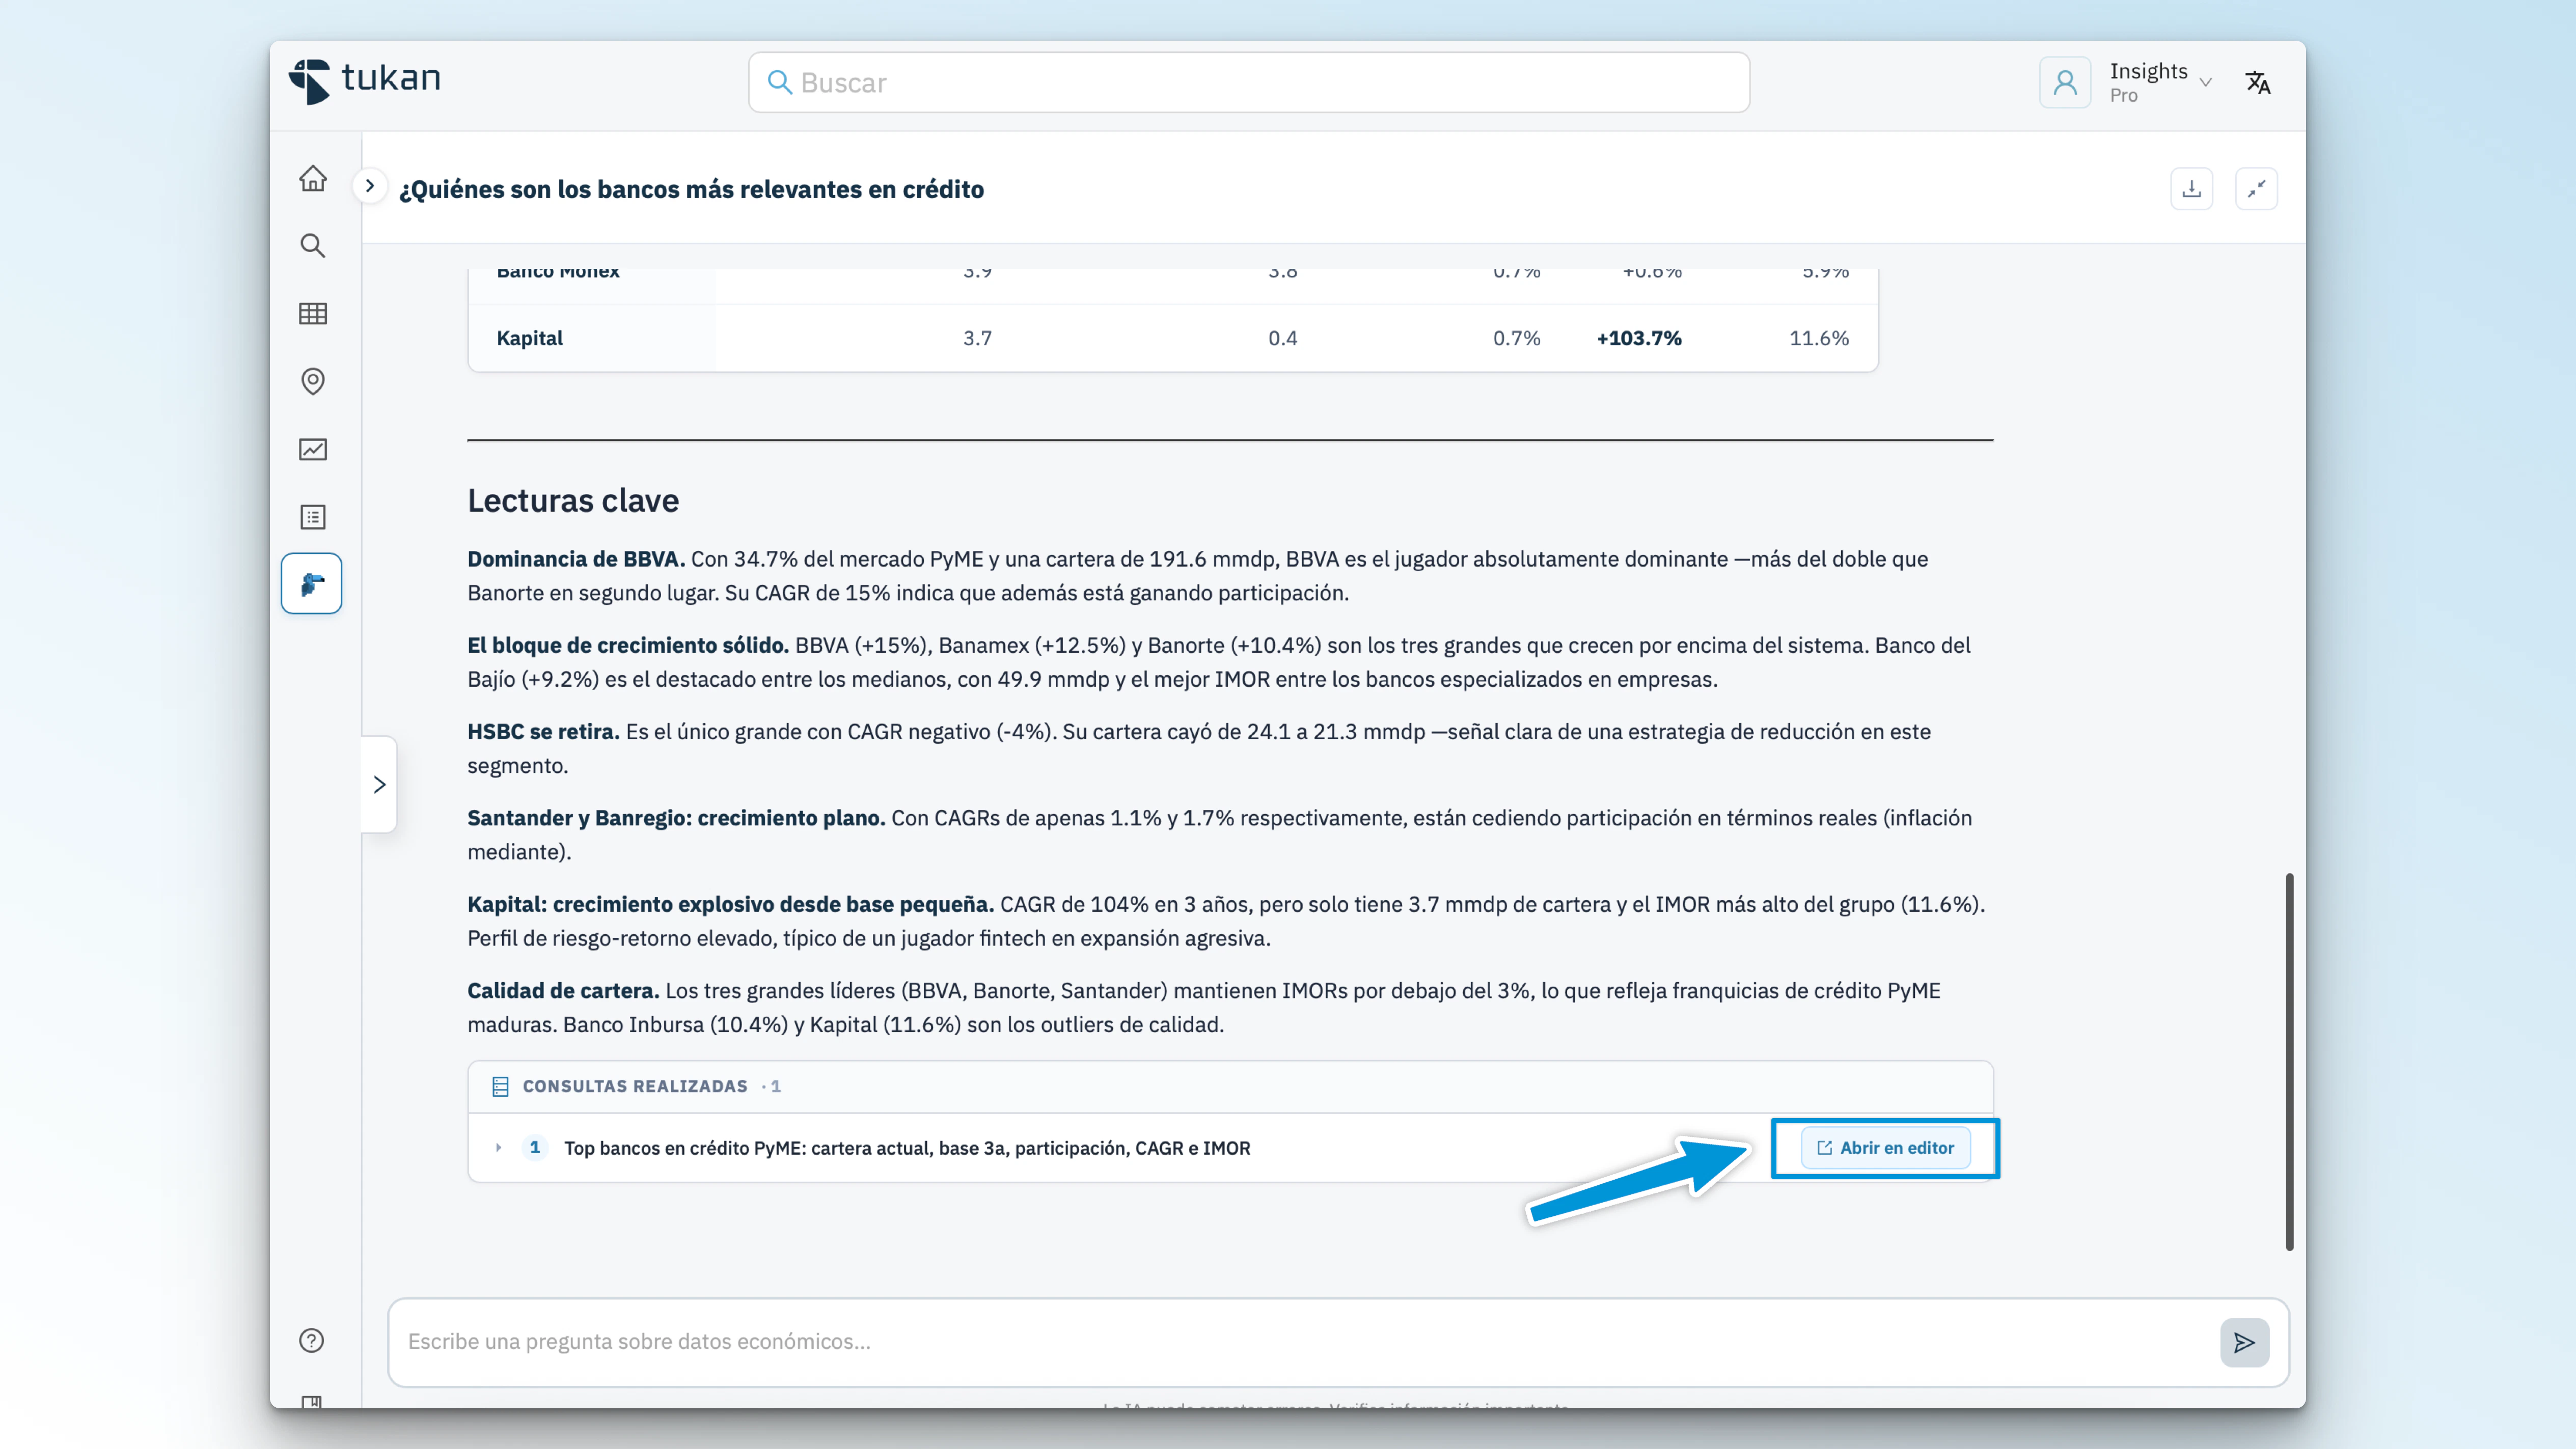The image size is (2576, 1449).
Task: Go to the Home icon in the sidebar
Action: point(313,178)
